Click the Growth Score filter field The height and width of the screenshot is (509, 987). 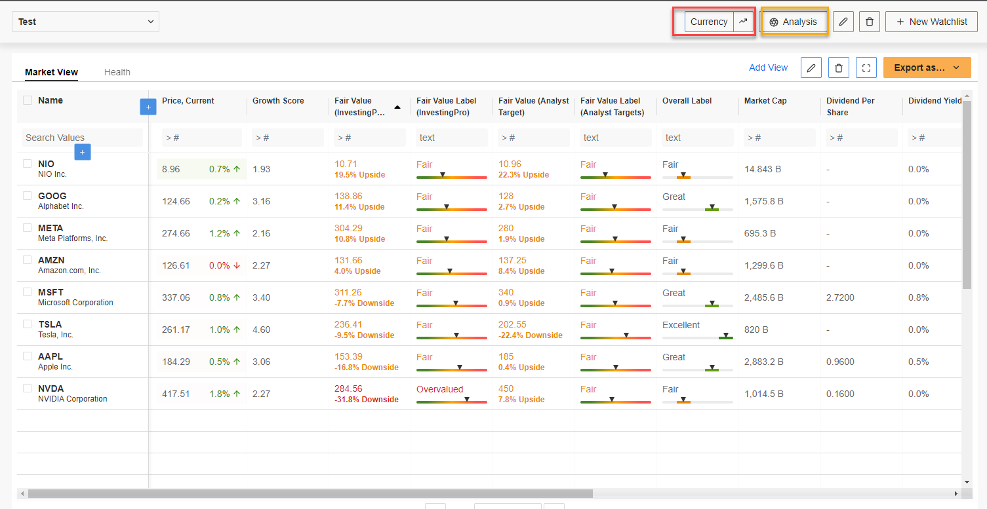288,138
